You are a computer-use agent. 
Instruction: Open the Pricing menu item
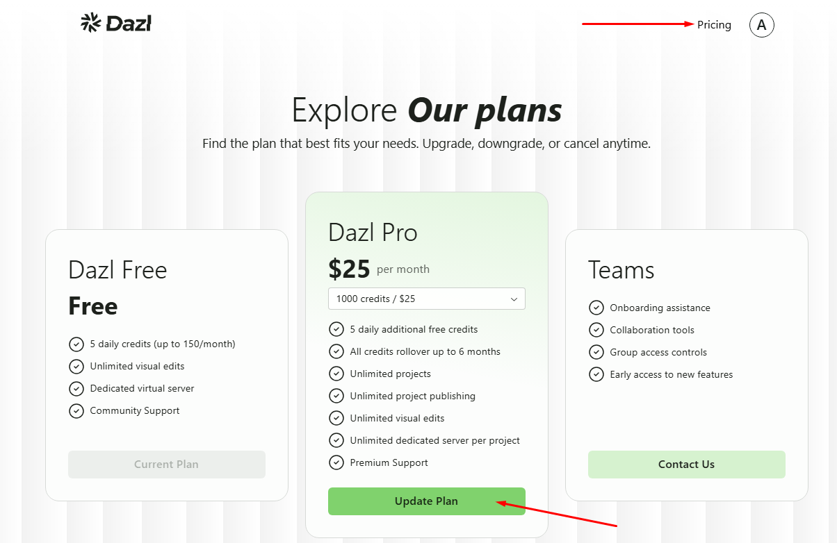tap(714, 25)
